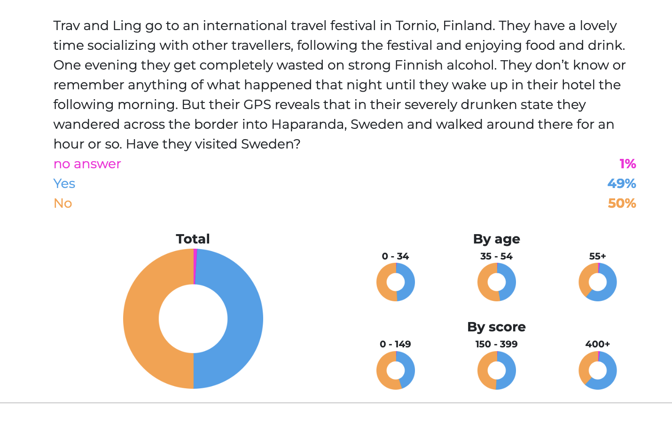Open the 0 - 149 score donut chart

tap(395, 370)
